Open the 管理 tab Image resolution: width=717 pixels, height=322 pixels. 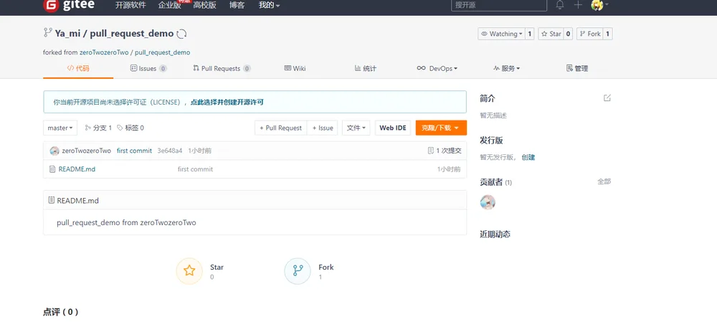[577, 69]
